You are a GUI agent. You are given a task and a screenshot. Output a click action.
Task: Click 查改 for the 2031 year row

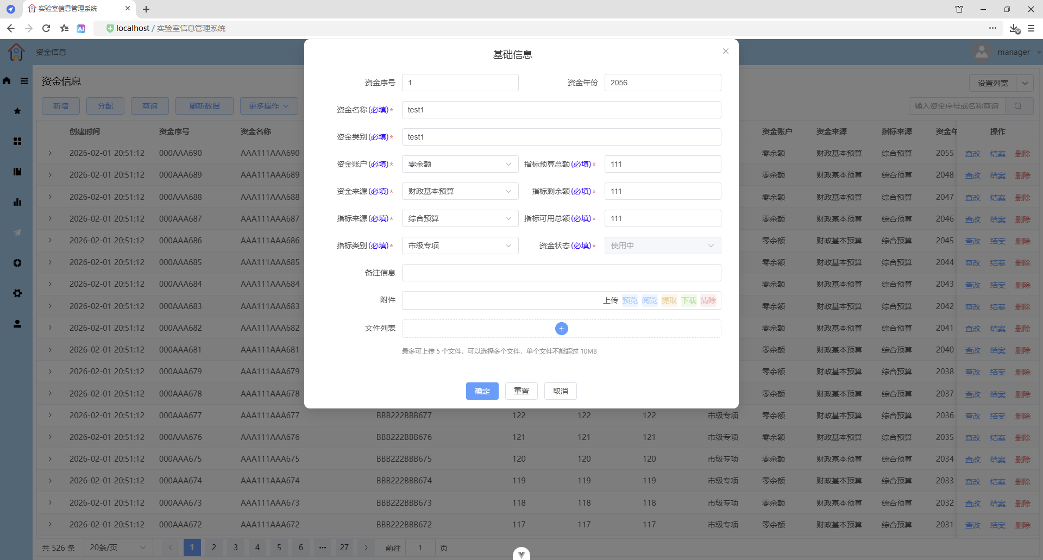coord(972,525)
